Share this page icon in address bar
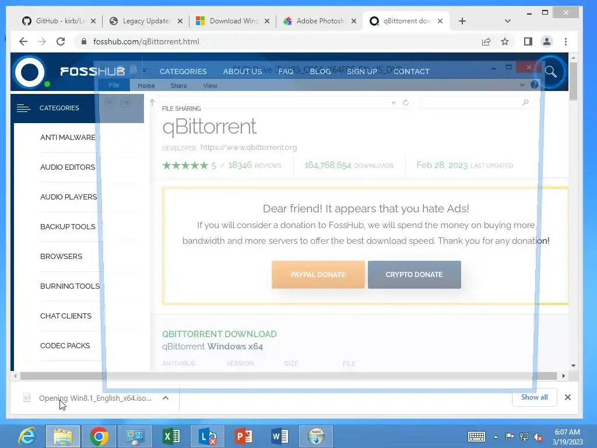 point(486,41)
